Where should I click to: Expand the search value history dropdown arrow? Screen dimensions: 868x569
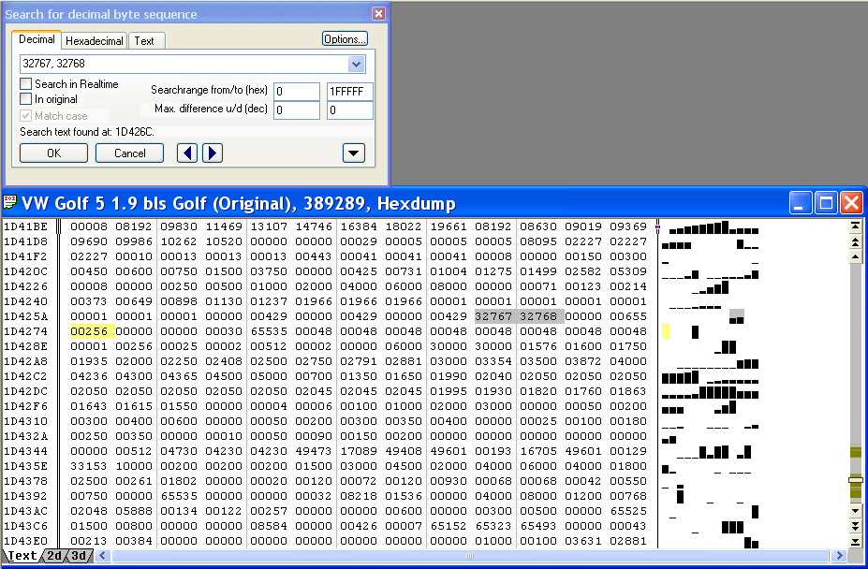click(356, 65)
